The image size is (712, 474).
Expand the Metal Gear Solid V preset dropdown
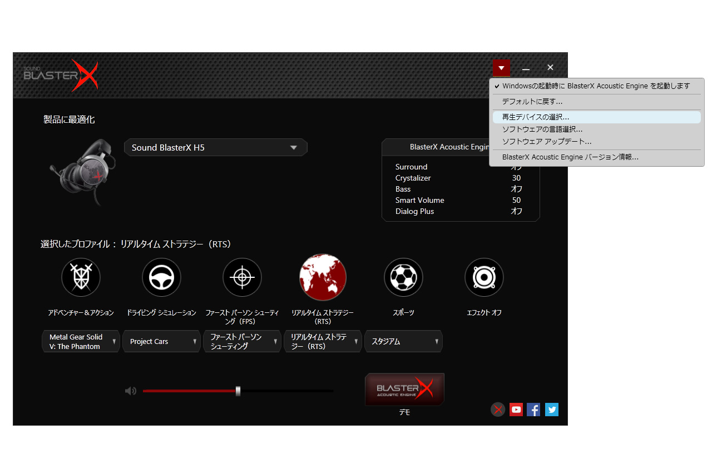click(x=81, y=341)
